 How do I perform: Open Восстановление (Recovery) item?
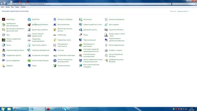pos(61,25)
